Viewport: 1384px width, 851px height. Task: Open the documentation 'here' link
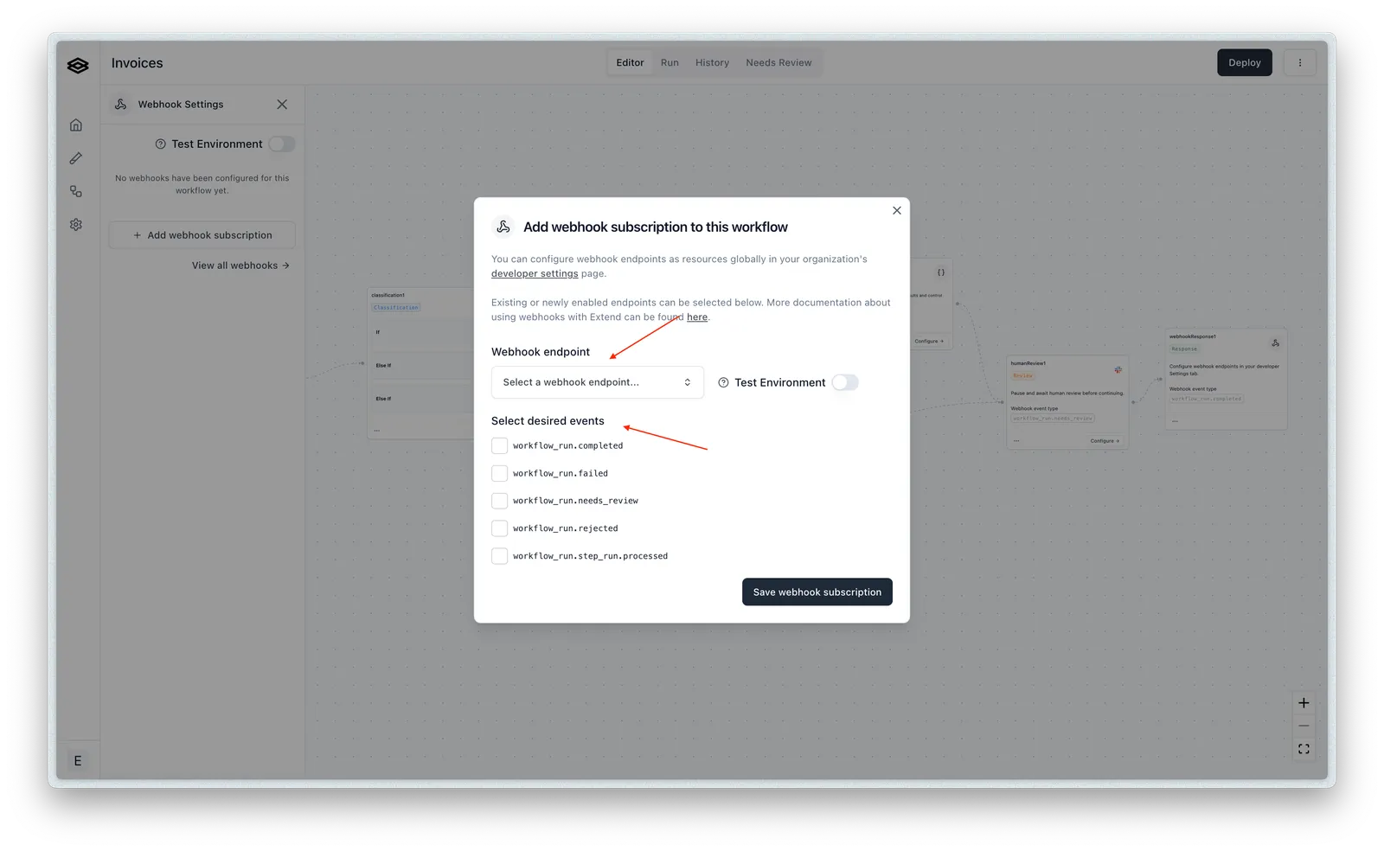tap(697, 317)
